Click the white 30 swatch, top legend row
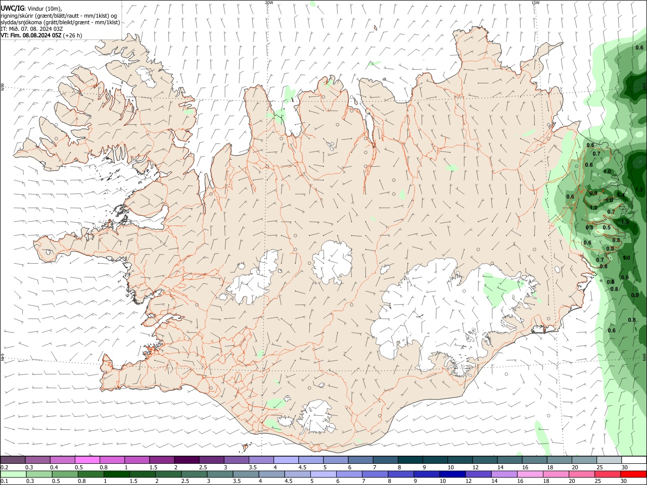This screenshot has height=485, width=647. pyautogui.click(x=634, y=460)
